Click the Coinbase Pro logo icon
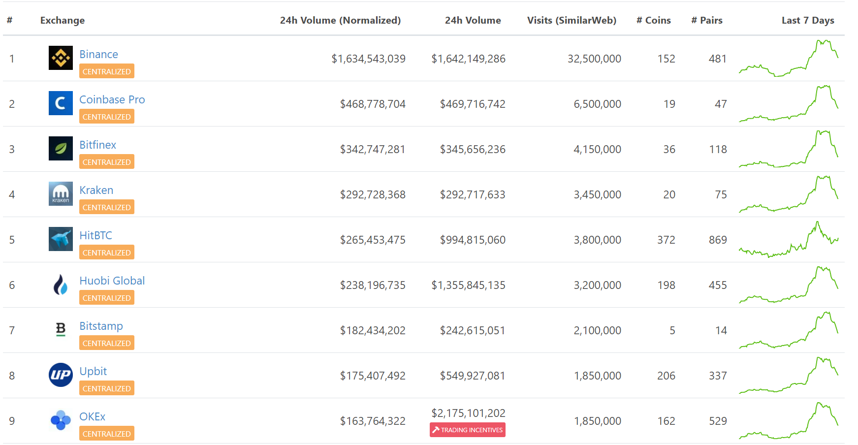 61,103
